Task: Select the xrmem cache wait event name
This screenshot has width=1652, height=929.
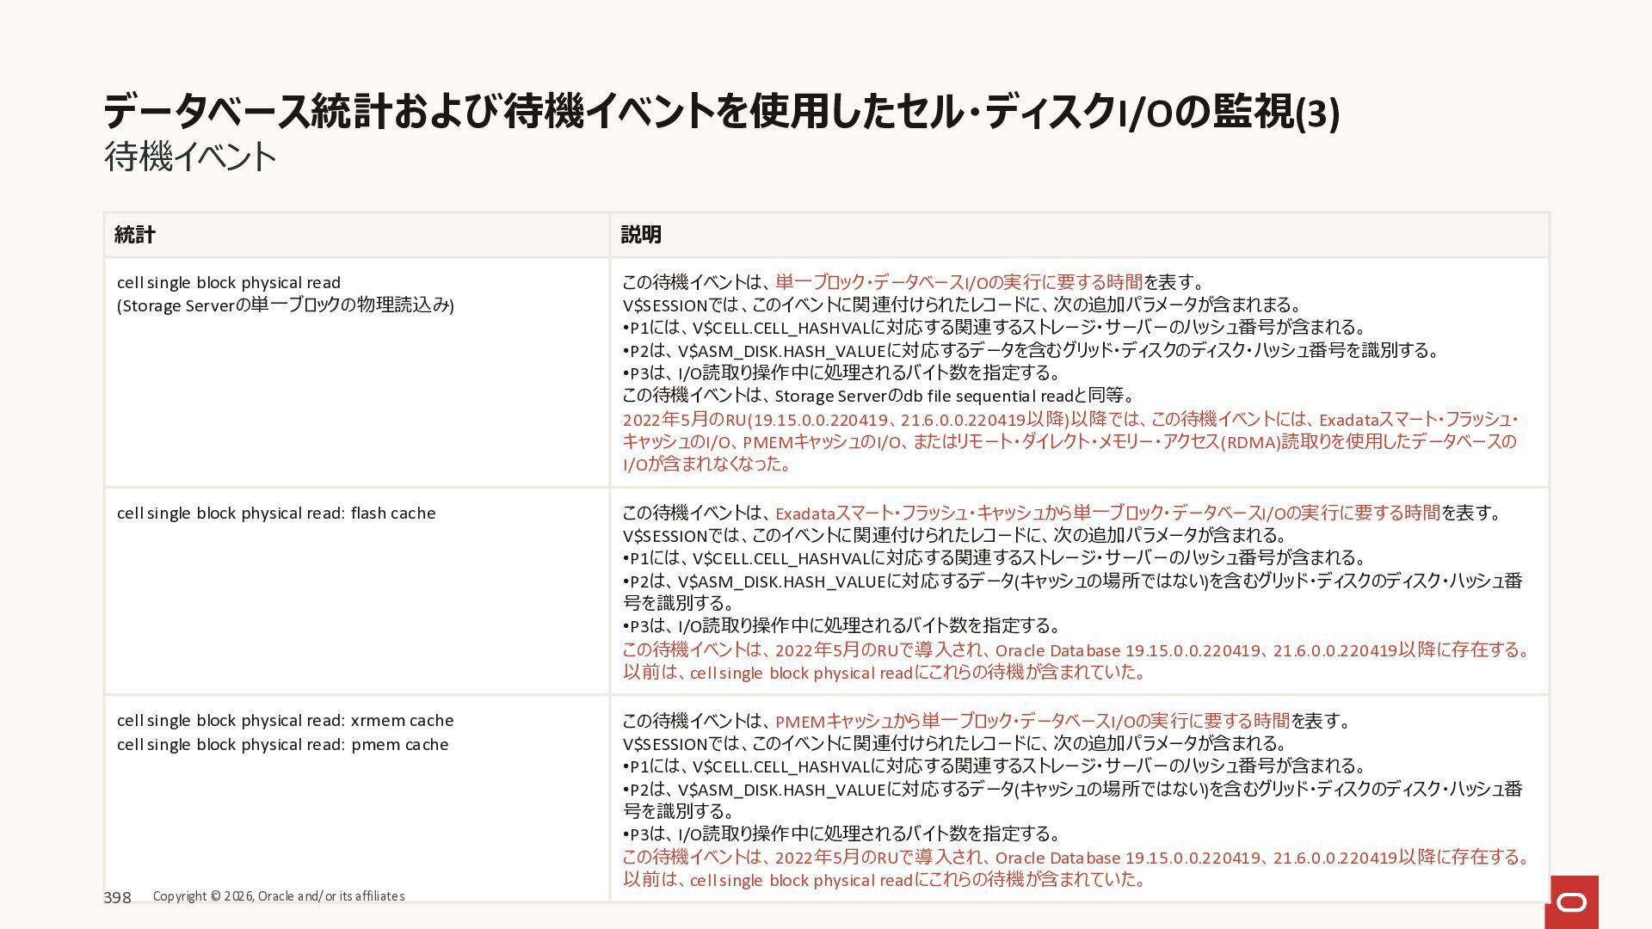Action: point(285,721)
